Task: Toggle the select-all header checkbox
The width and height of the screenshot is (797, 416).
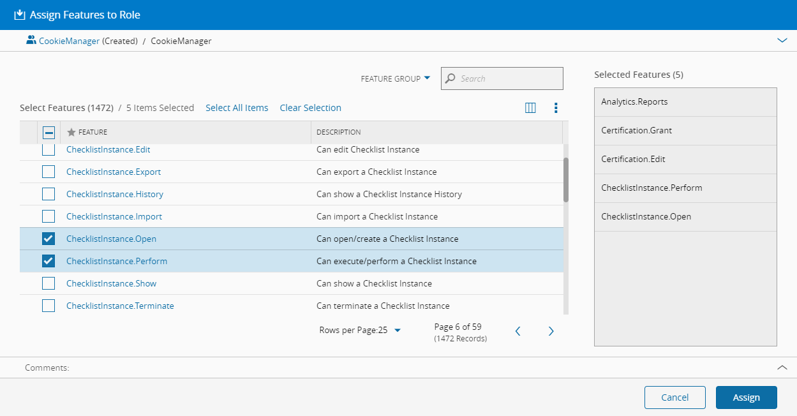Action: (48, 132)
